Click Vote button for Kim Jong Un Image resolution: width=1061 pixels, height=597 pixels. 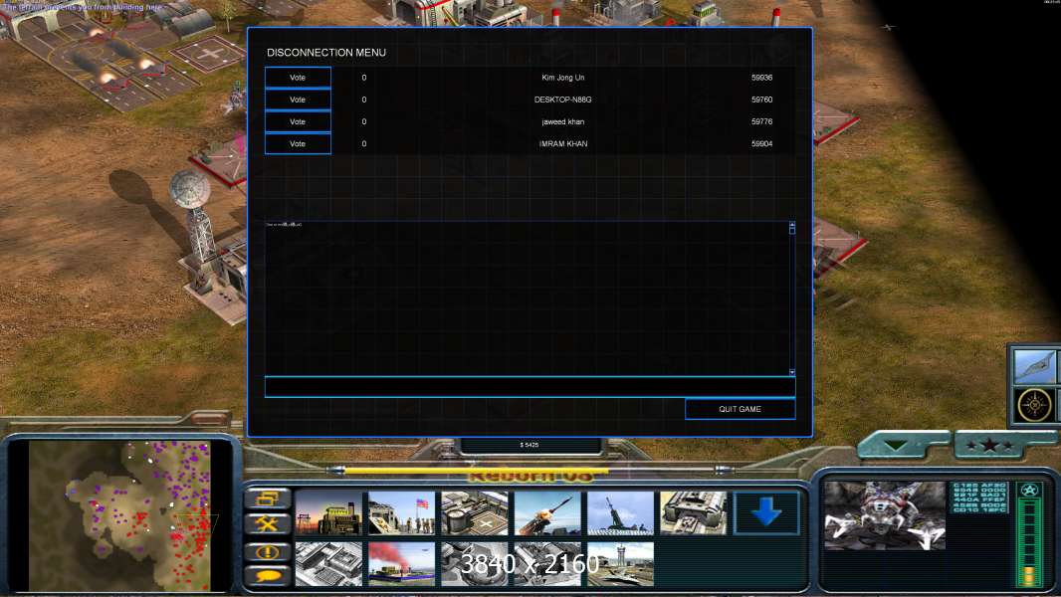click(x=298, y=78)
